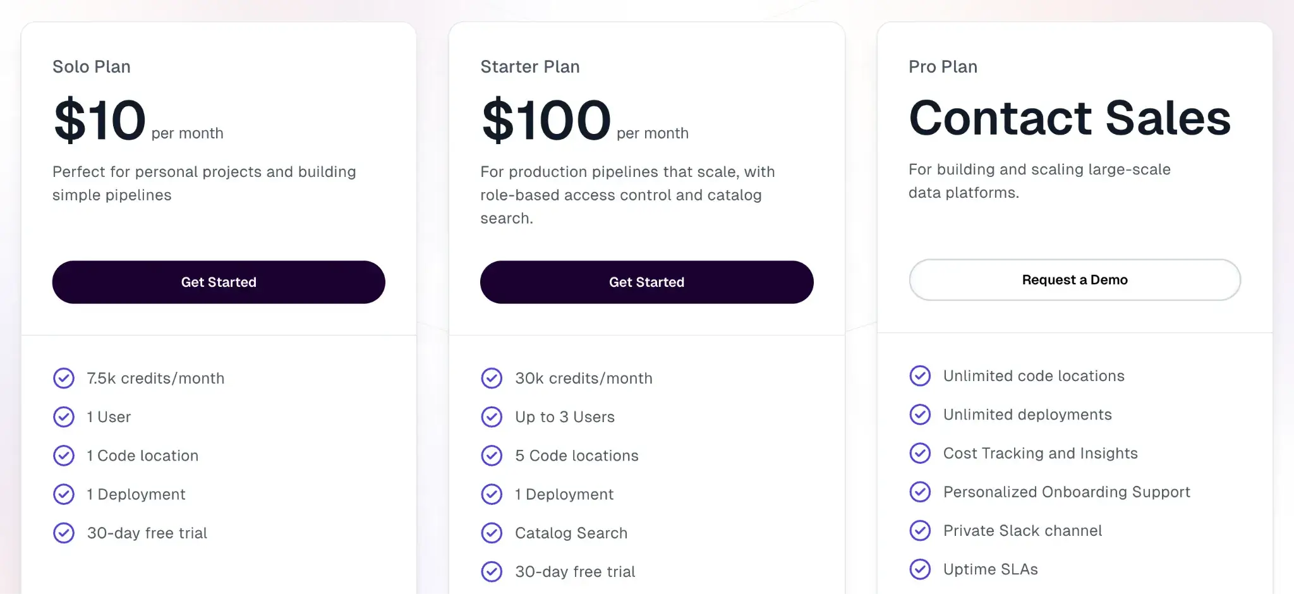
Task: Click checkmark icon beside 7.5k credits/month
Action: (x=64, y=378)
